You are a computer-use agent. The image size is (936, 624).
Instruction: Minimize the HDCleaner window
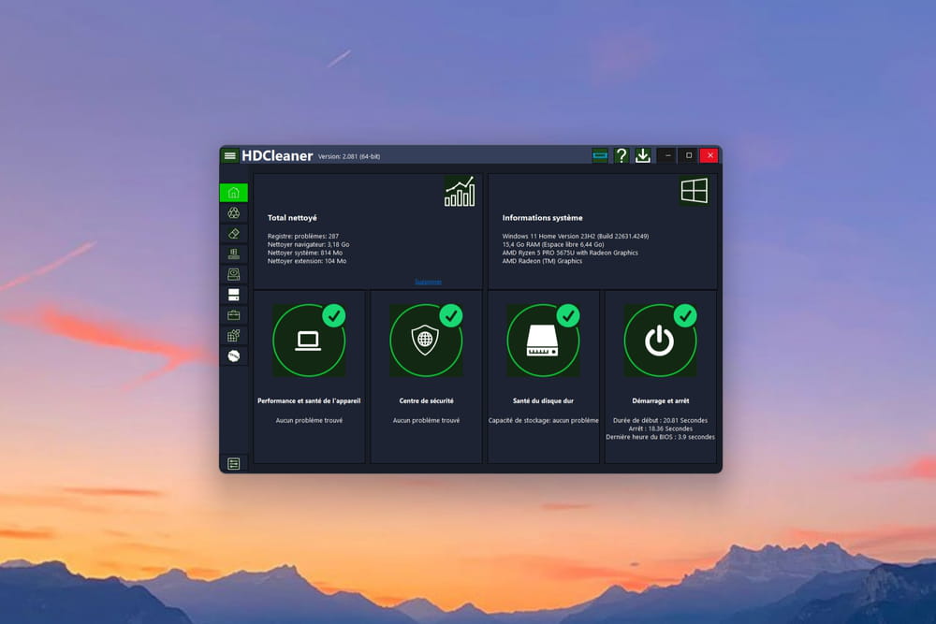pos(667,155)
